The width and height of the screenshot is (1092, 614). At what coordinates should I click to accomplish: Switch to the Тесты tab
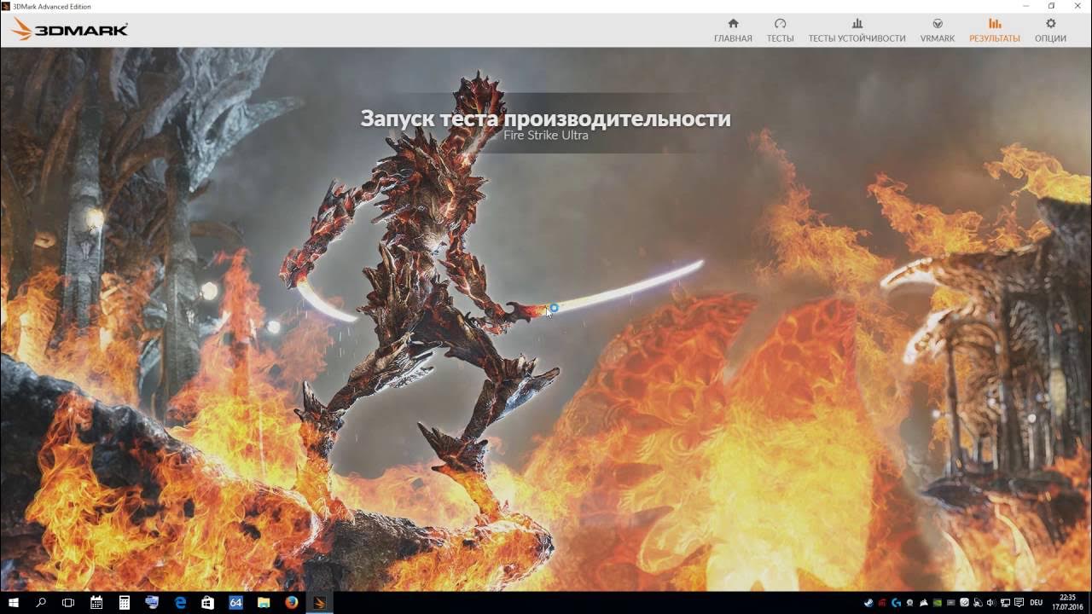(780, 31)
